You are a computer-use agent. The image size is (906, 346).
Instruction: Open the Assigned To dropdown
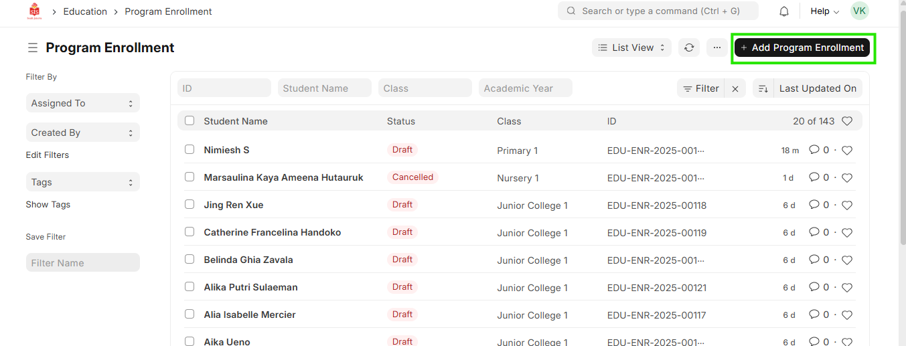point(82,103)
